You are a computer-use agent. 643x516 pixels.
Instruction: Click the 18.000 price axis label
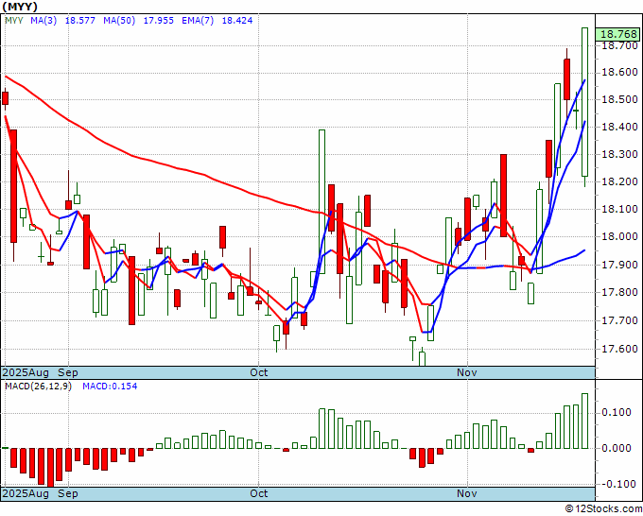tap(619, 236)
